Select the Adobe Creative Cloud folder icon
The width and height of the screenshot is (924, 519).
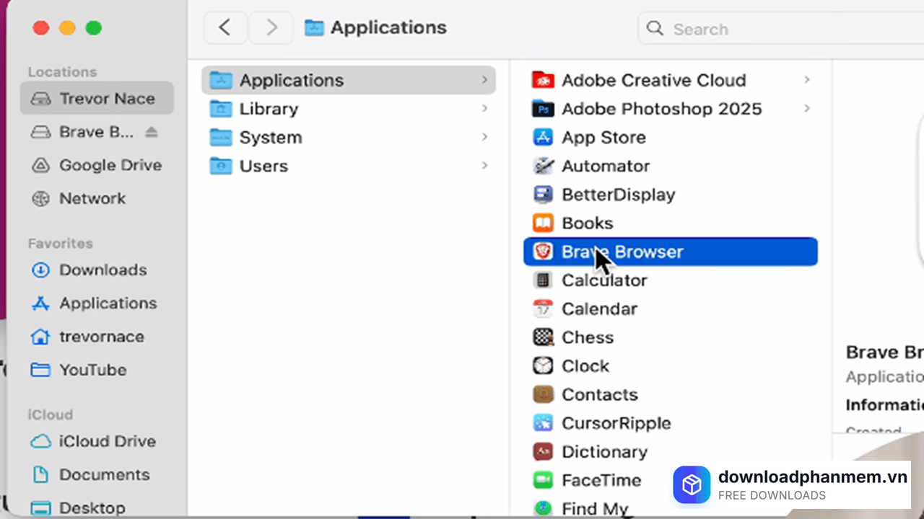point(542,80)
